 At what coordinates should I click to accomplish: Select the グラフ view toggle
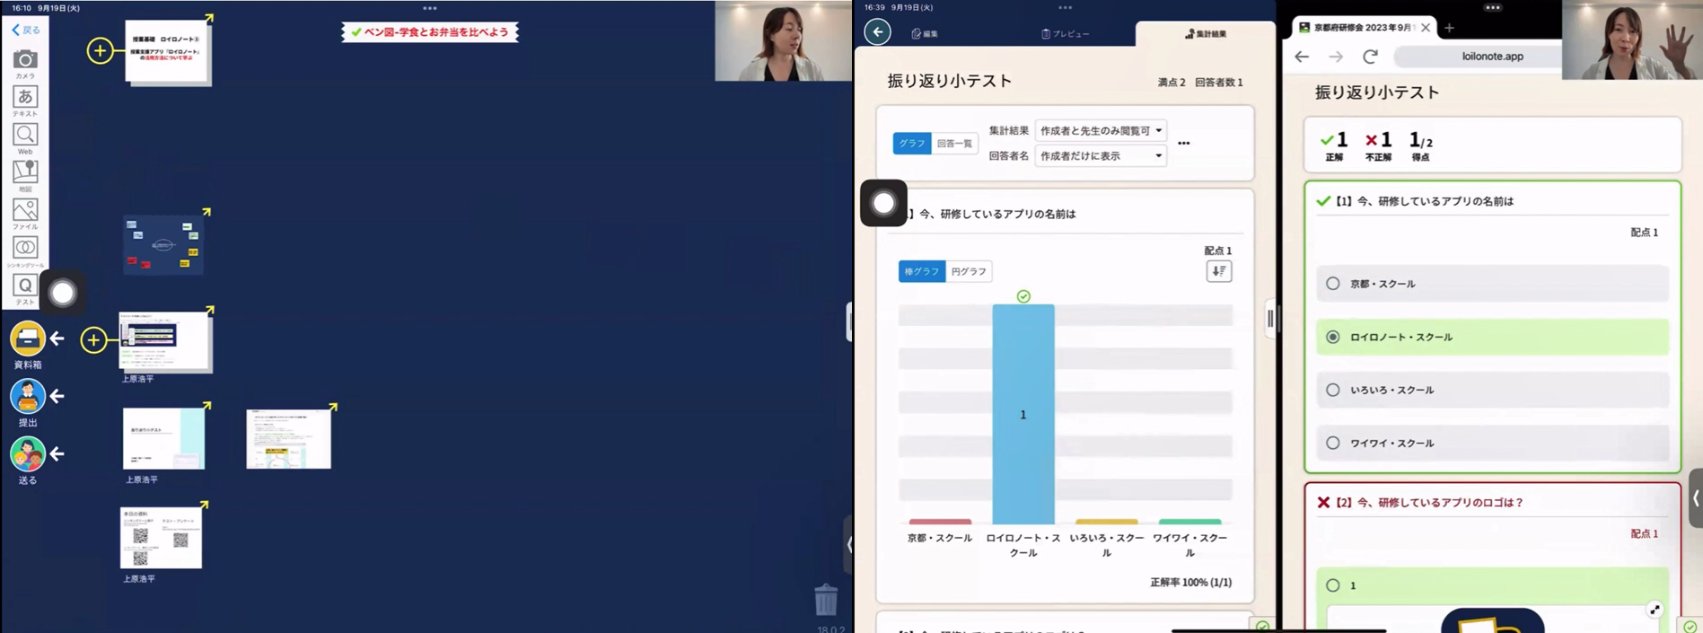tap(912, 143)
